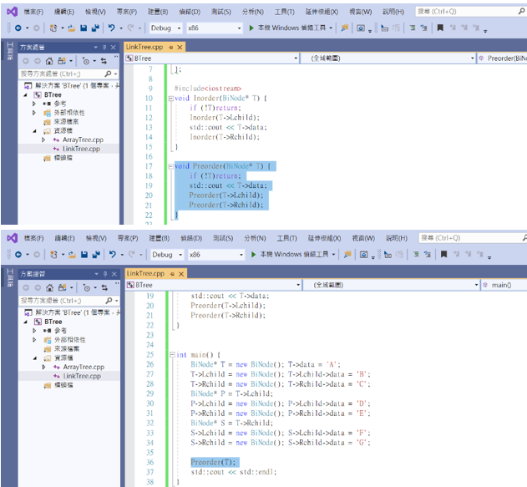The image size is (527, 487).
Task: Open 延伸模組(X) menu in upper window
Action: coord(322,12)
